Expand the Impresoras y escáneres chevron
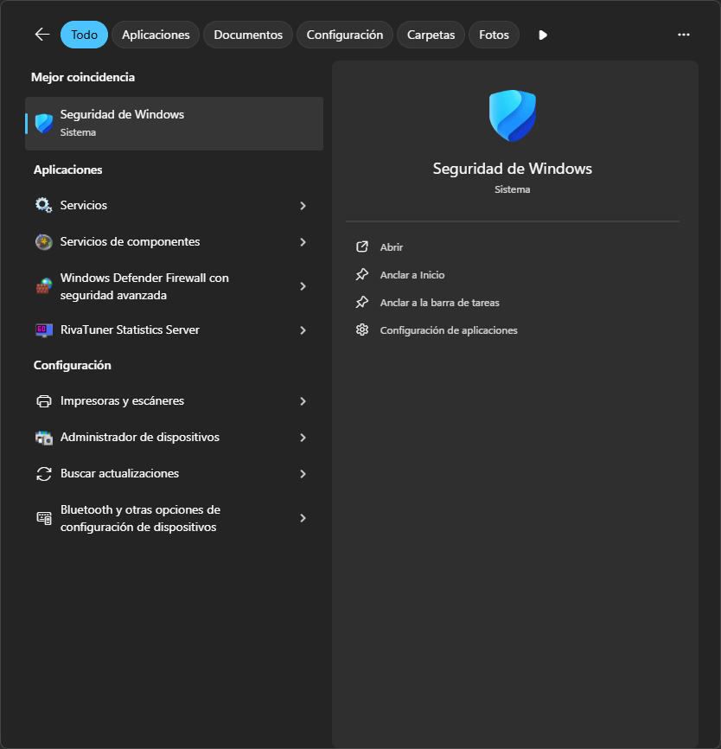The width and height of the screenshot is (721, 749). coord(303,401)
